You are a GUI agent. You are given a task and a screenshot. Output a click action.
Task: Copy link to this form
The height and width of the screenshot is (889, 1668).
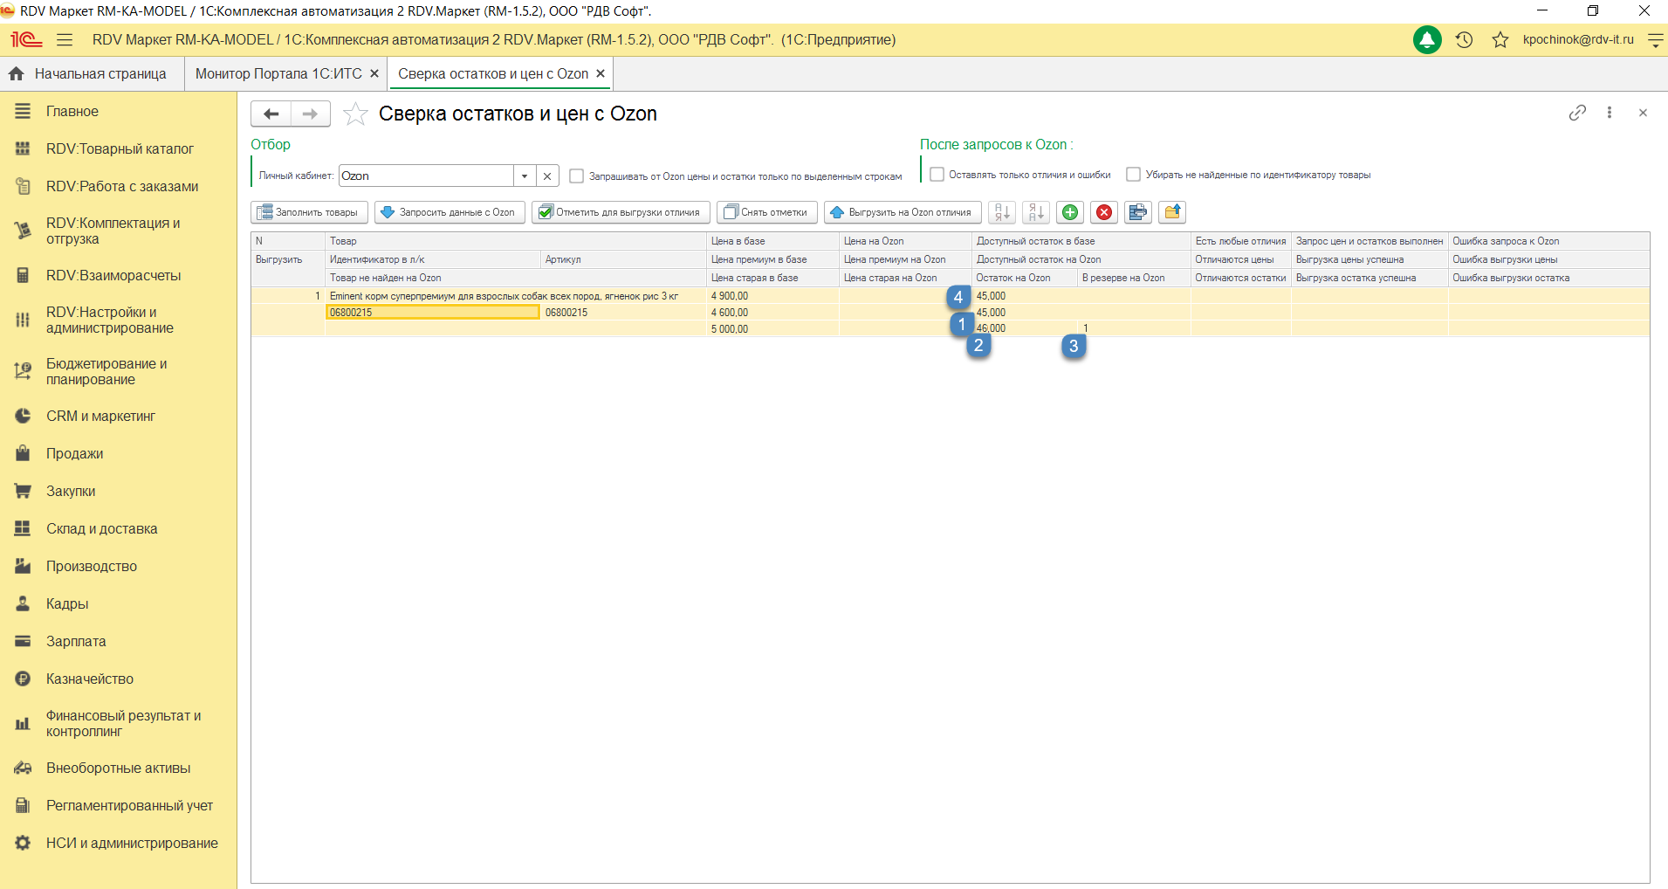click(x=1577, y=113)
